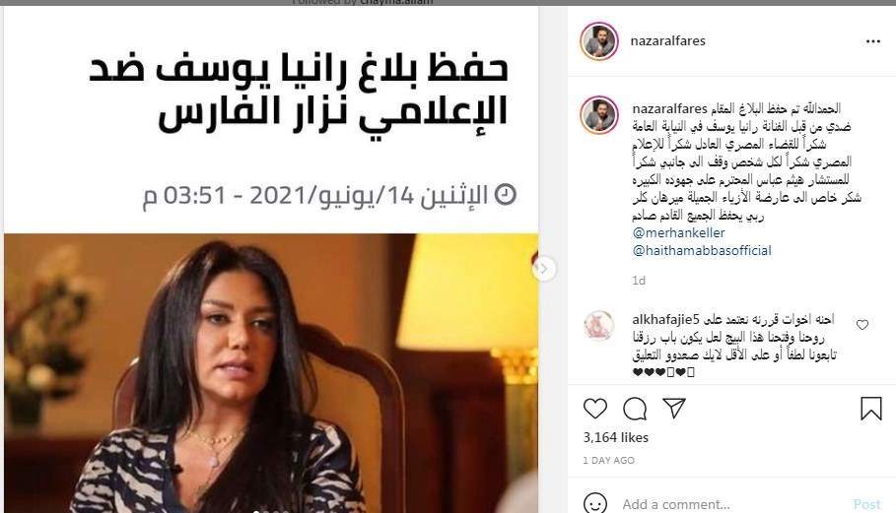Like the alkhafajie5 comment heart
Viewport: 896px width, 513px height.
pos(862,325)
